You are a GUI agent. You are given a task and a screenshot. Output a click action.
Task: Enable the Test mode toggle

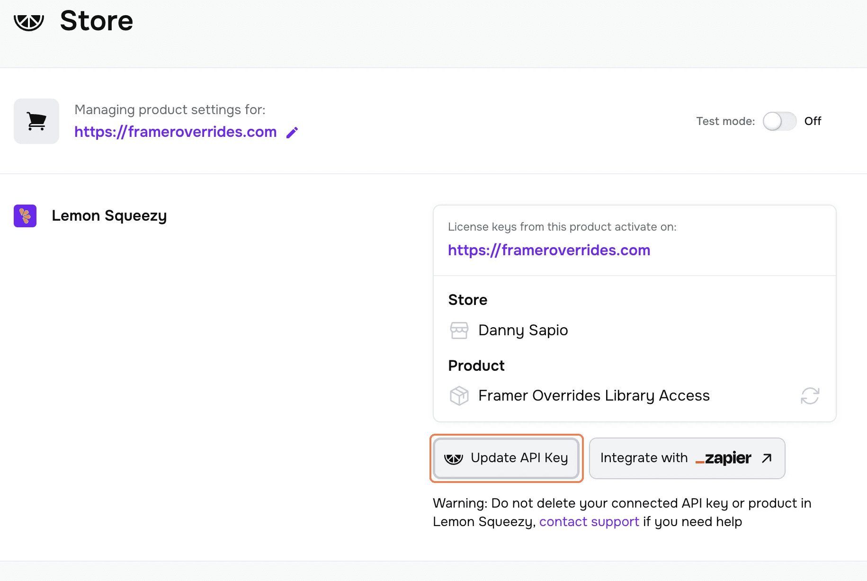[x=779, y=121]
